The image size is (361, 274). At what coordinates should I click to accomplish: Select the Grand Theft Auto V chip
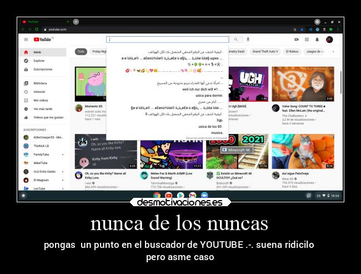pyautogui.click(x=265, y=52)
